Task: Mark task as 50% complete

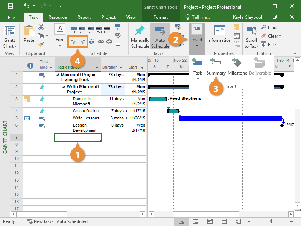Action: click(x=91, y=29)
